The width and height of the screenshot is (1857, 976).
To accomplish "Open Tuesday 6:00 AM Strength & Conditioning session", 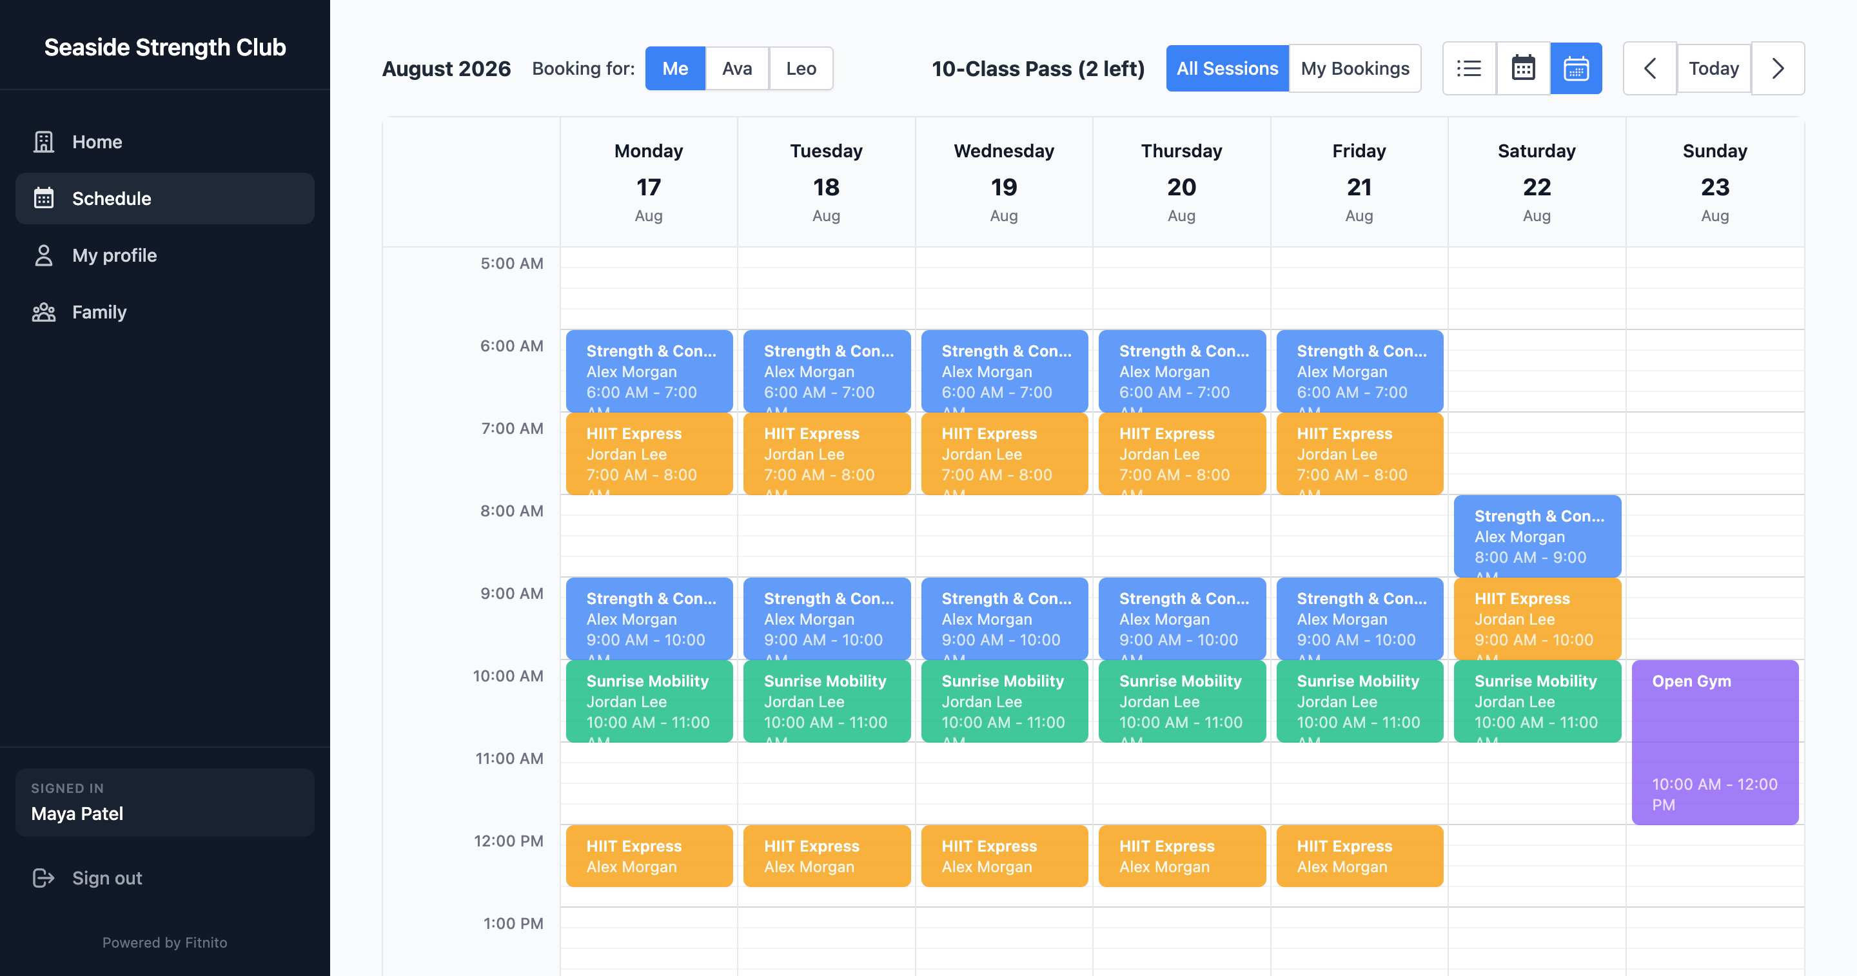I will tap(827, 371).
